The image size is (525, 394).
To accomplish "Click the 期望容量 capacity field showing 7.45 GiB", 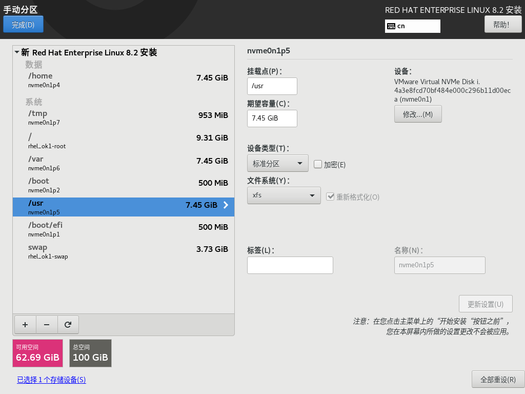I will 272,119.
